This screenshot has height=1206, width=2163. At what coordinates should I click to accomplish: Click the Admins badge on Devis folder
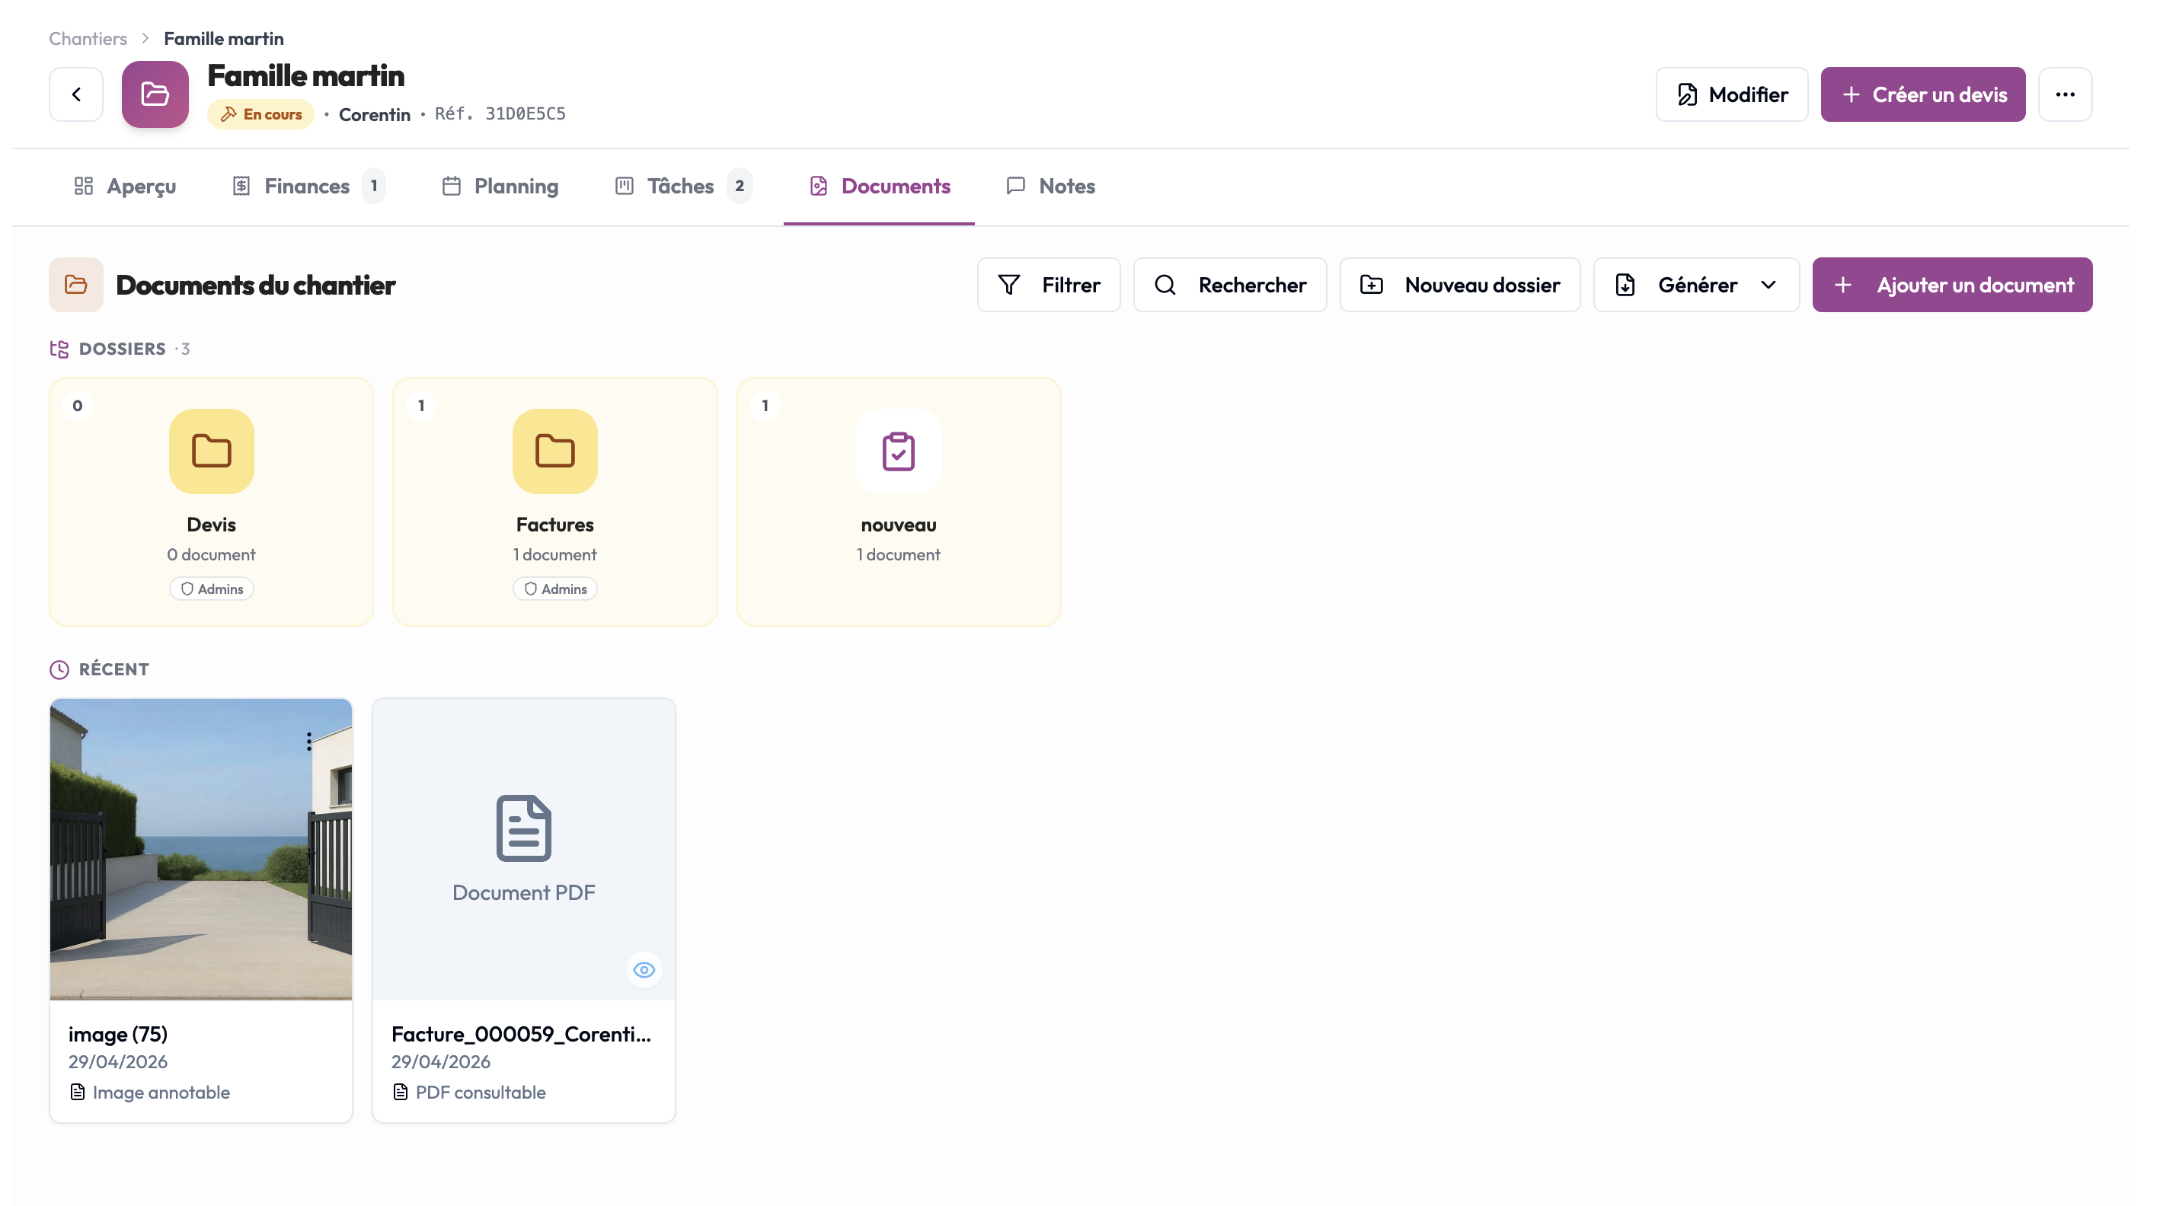212,589
